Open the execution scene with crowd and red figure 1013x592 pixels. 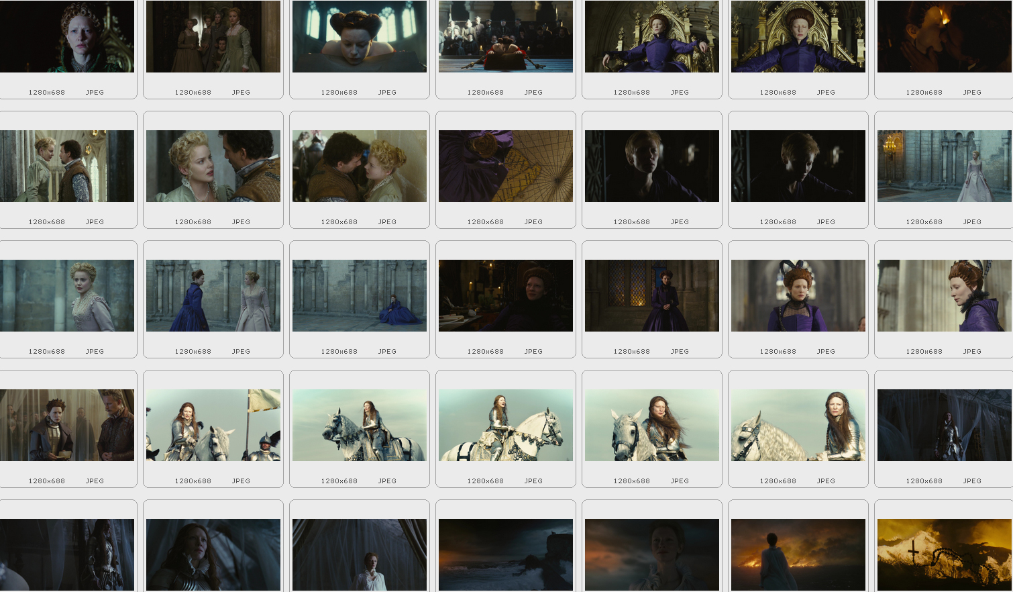[x=506, y=36]
